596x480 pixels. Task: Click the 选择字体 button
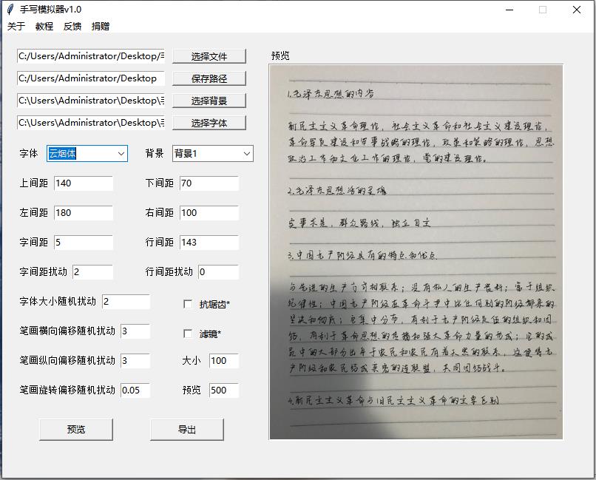click(210, 123)
